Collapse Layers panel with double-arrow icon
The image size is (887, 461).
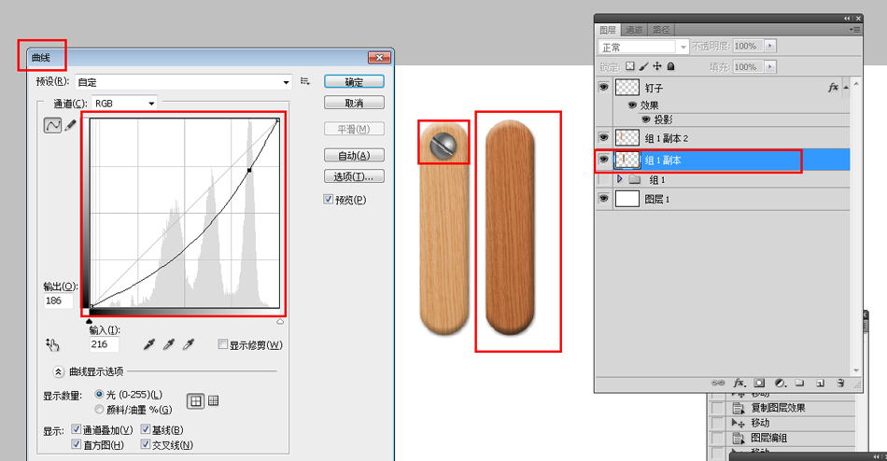pos(847,18)
